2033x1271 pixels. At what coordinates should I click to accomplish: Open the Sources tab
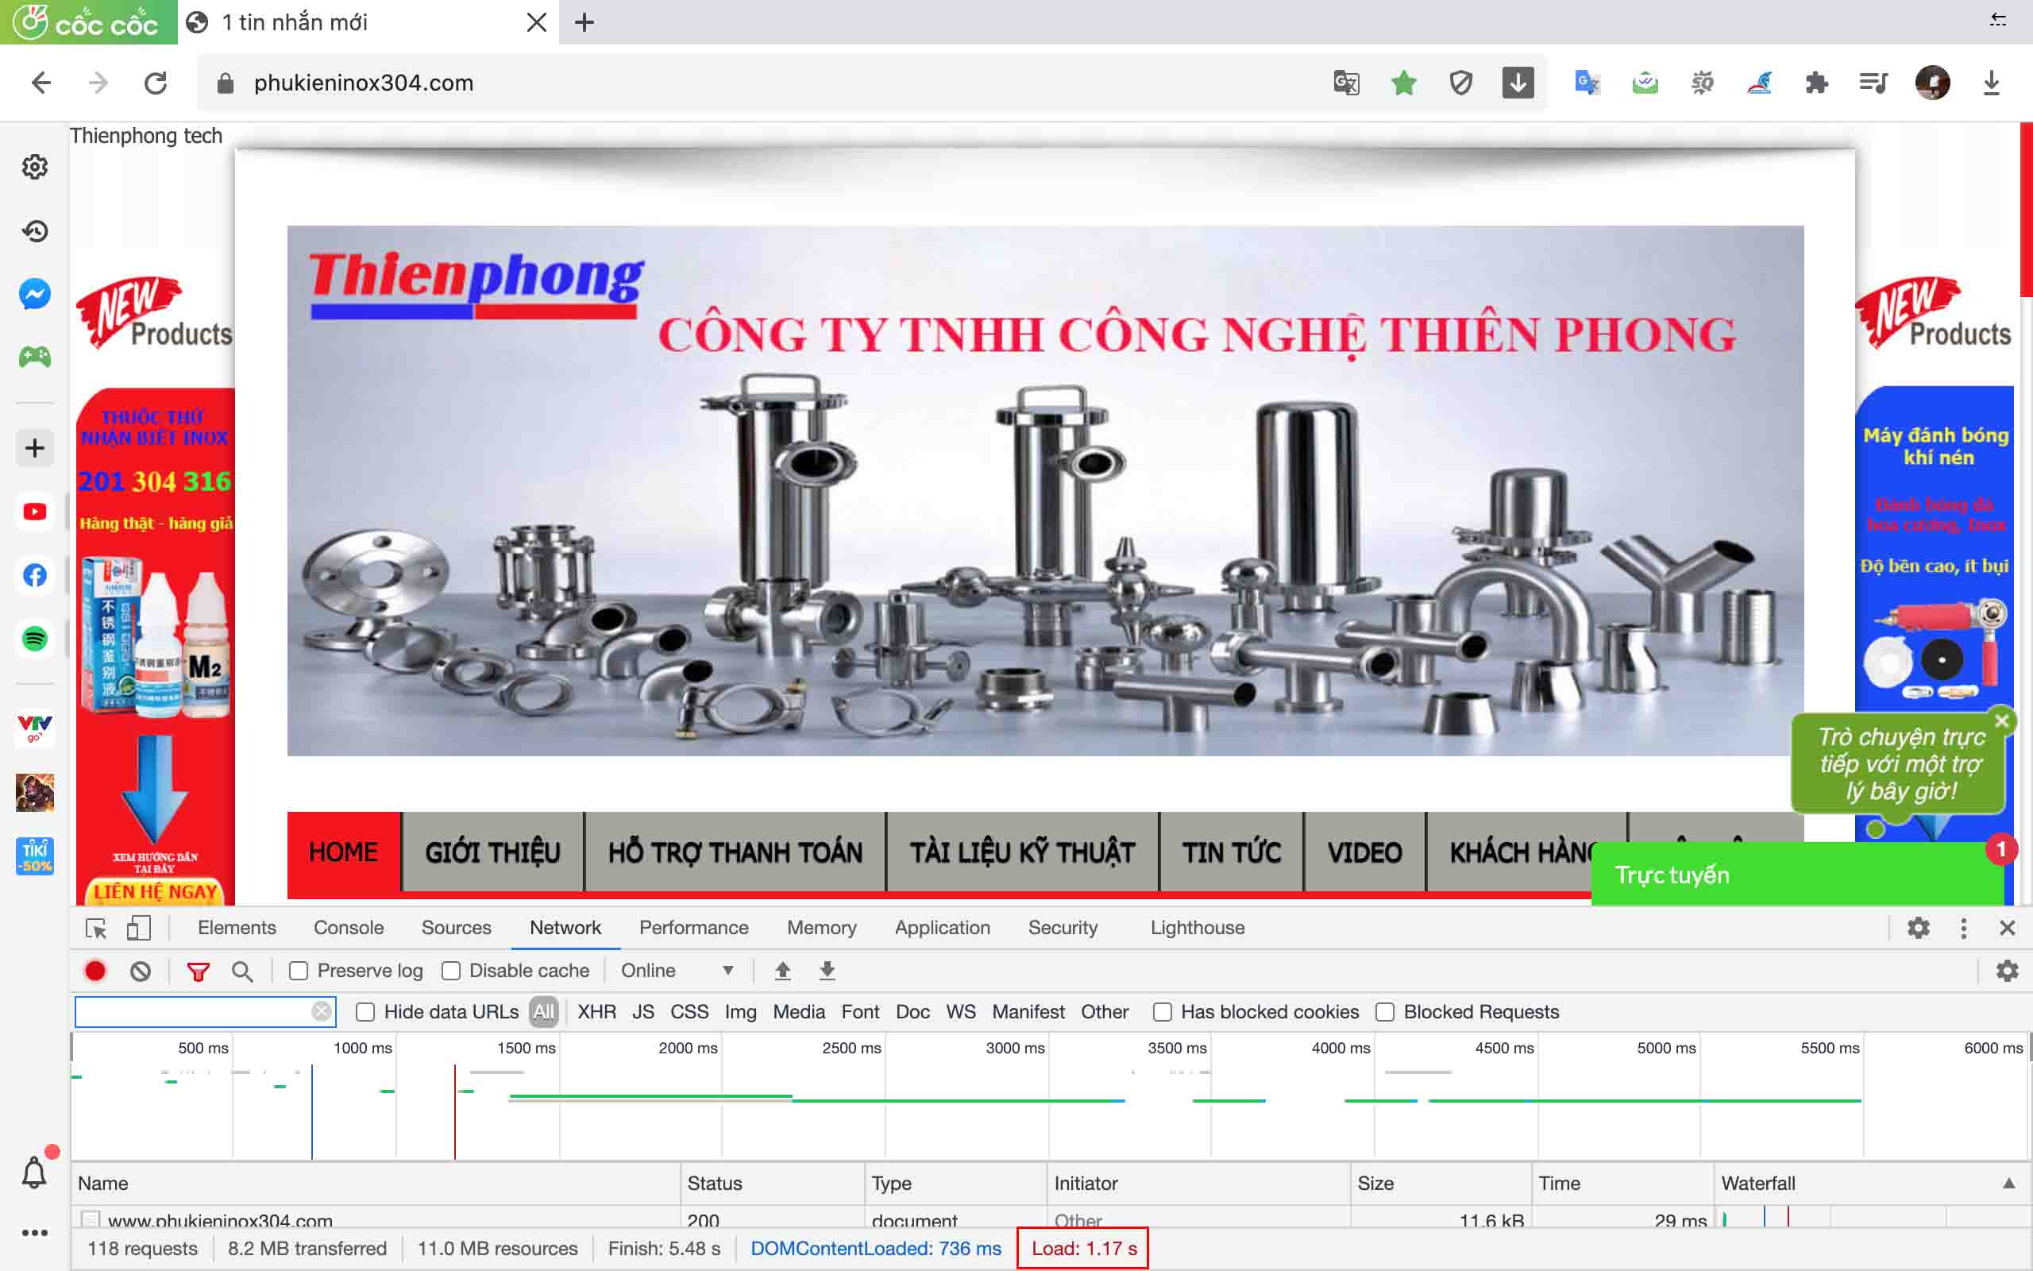(456, 928)
